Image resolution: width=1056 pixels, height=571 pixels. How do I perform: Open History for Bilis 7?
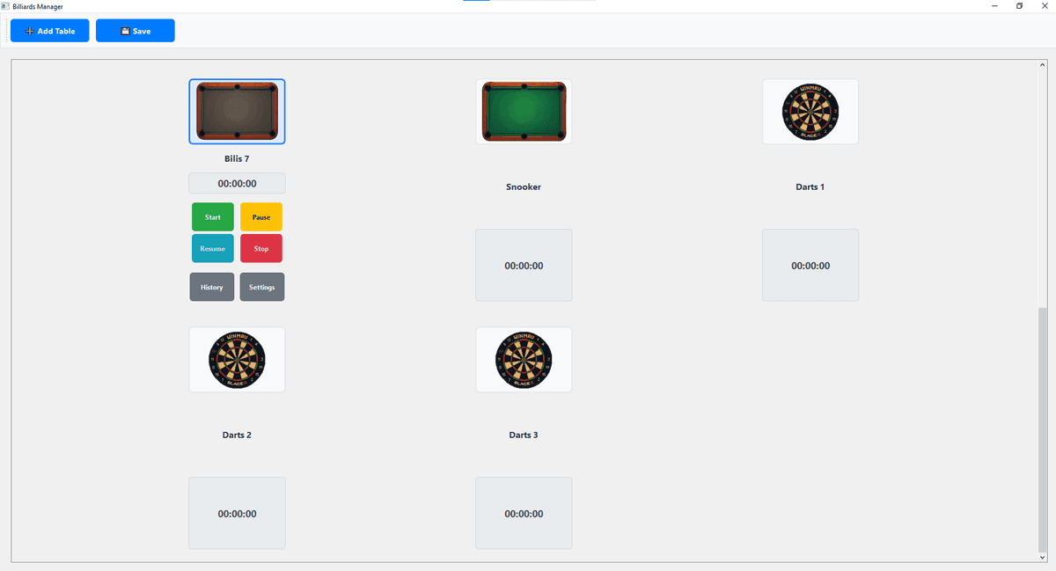tap(212, 287)
